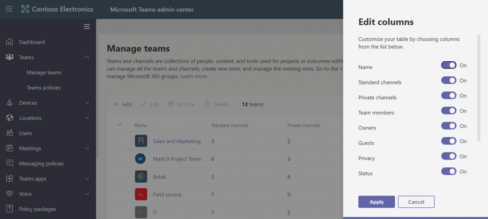Open the Field service team link
Image resolution: width=488 pixels, height=219 pixels.
pos(167,195)
